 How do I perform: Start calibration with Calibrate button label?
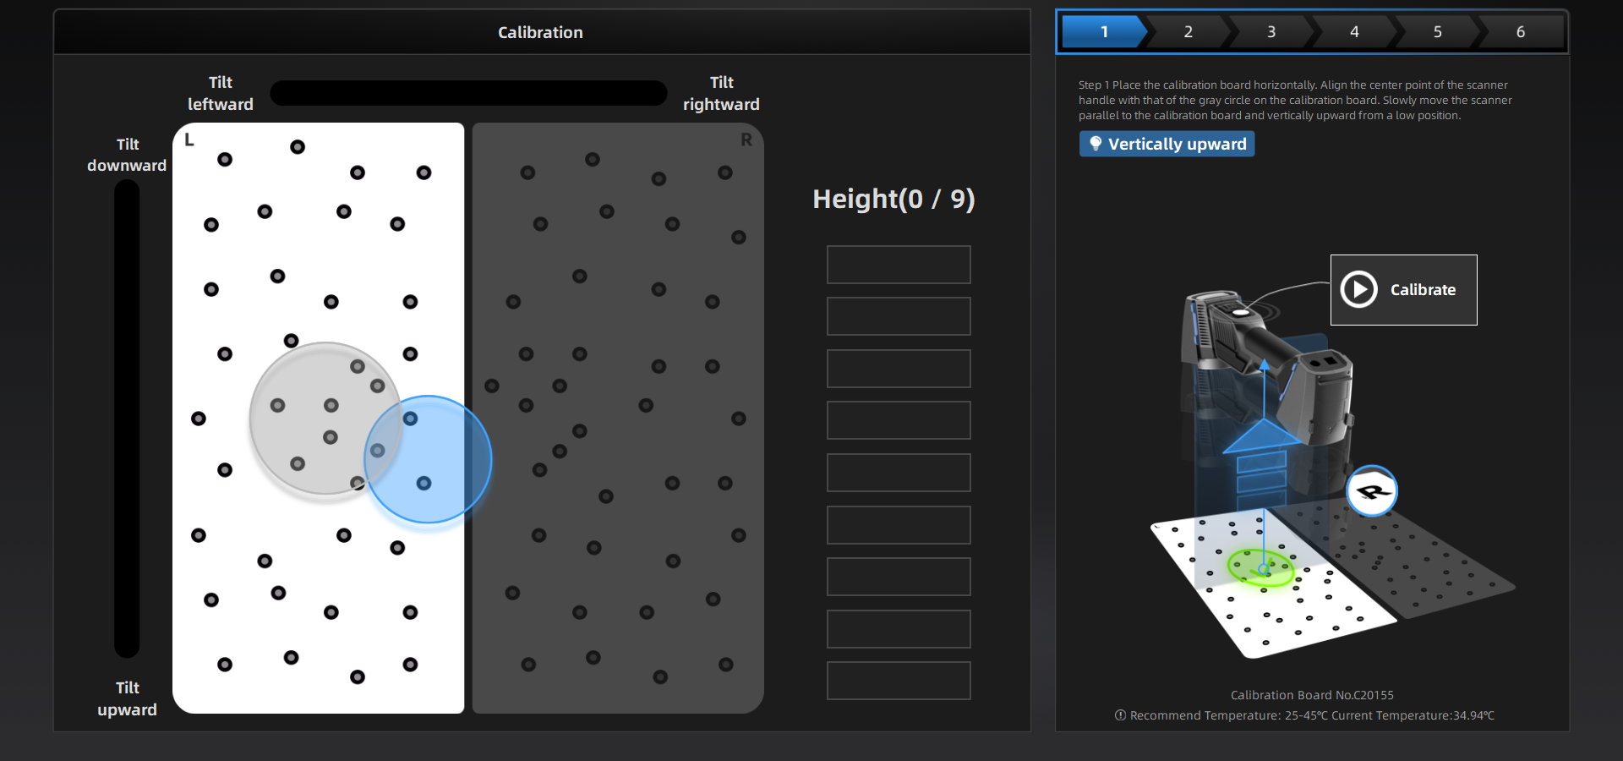point(1423,290)
